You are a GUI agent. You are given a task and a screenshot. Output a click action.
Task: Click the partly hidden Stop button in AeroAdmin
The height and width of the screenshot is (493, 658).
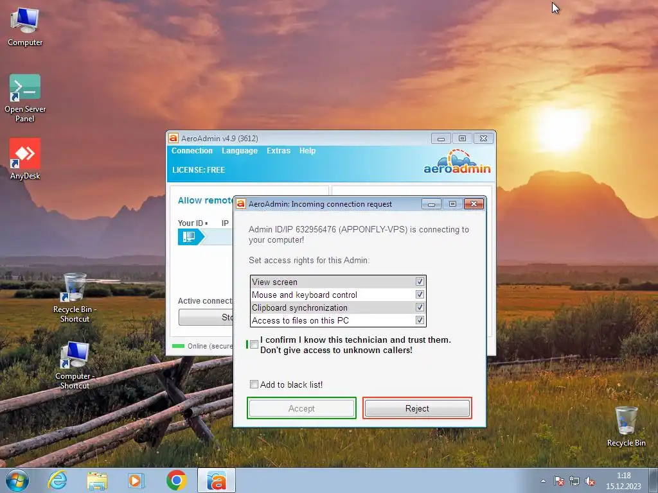pyautogui.click(x=206, y=317)
